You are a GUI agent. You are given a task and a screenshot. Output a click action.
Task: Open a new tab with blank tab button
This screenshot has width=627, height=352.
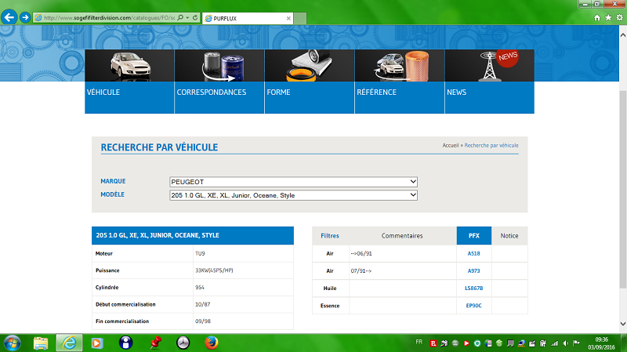(x=300, y=18)
